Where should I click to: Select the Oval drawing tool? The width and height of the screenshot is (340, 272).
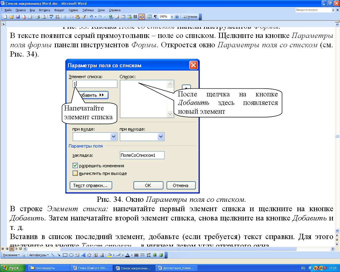coord(71,255)
